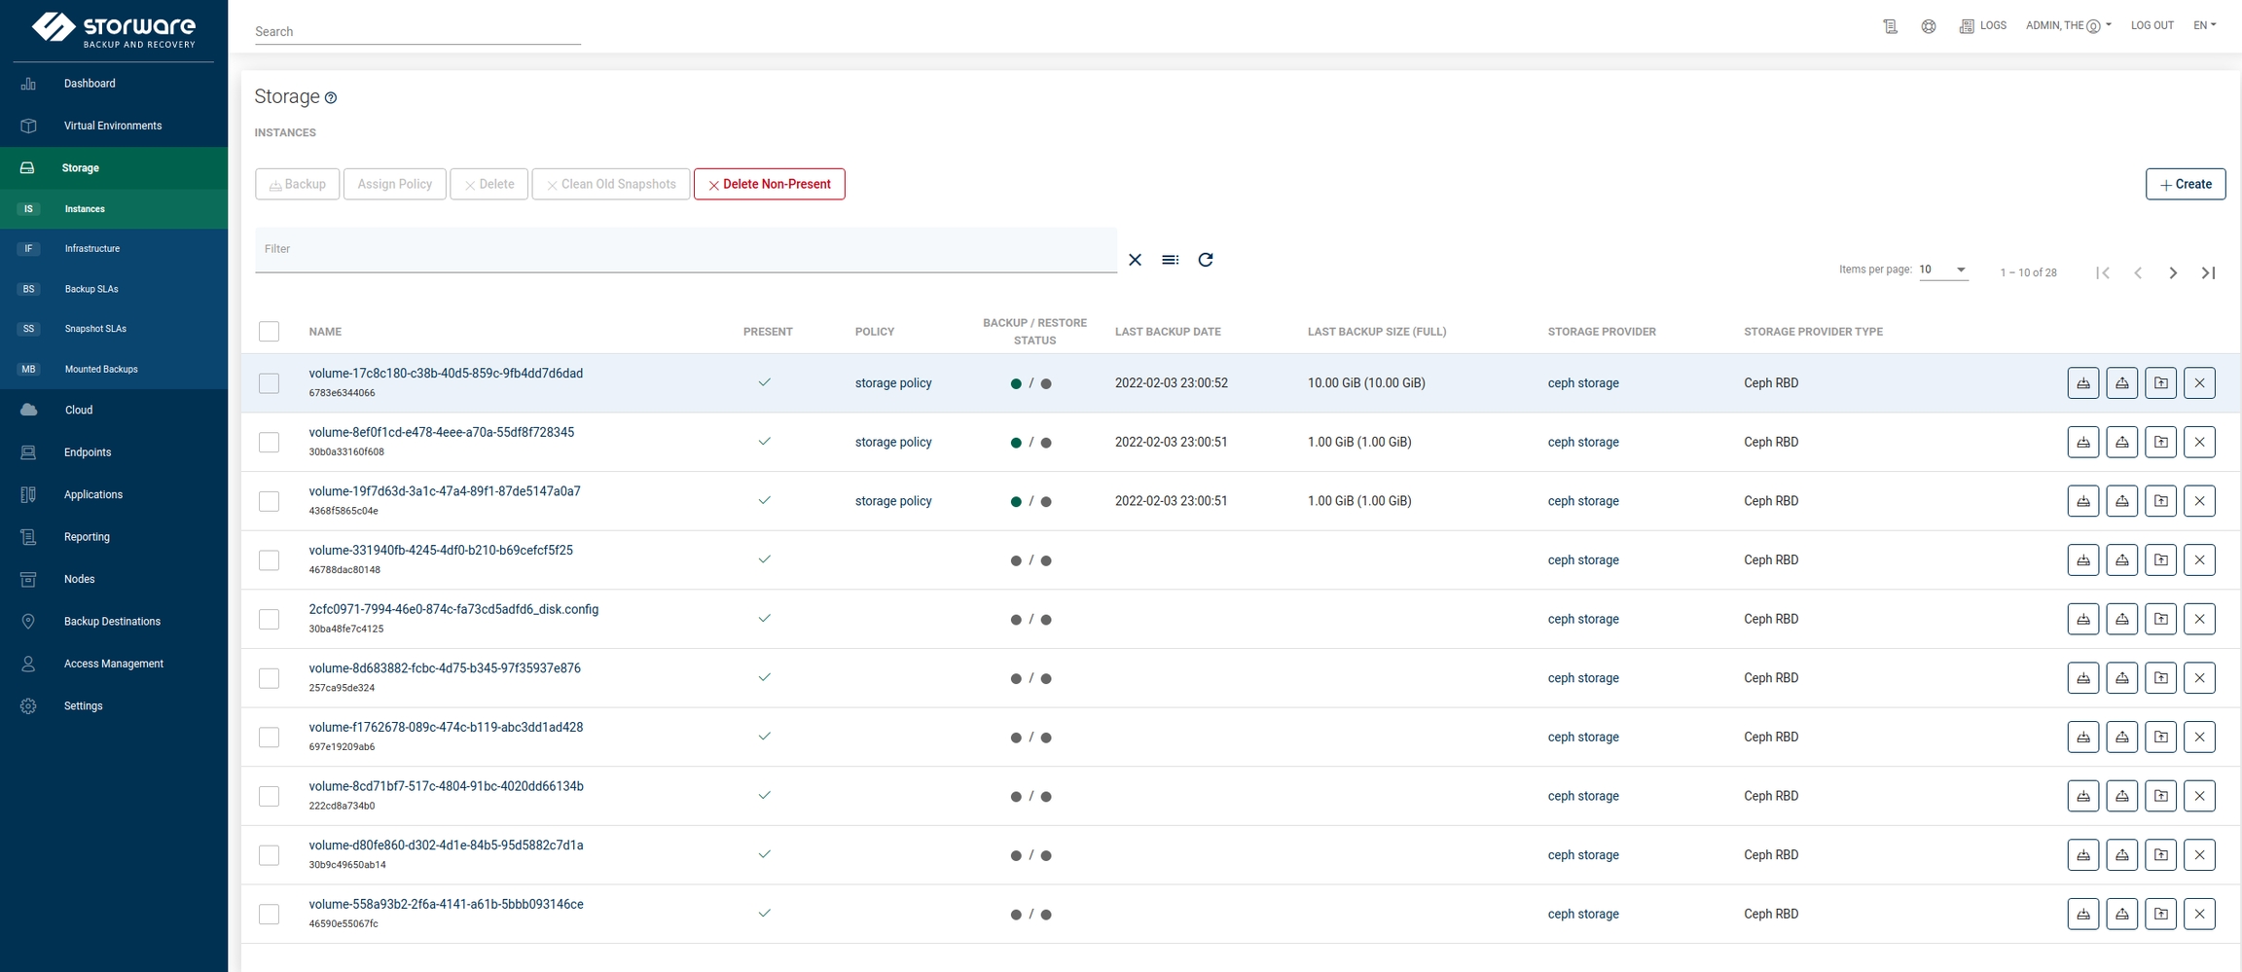The height and width of the screenshot is (972, 2242).
Task: Click the refresh icon next to the filter
Action: point(1205,260)
